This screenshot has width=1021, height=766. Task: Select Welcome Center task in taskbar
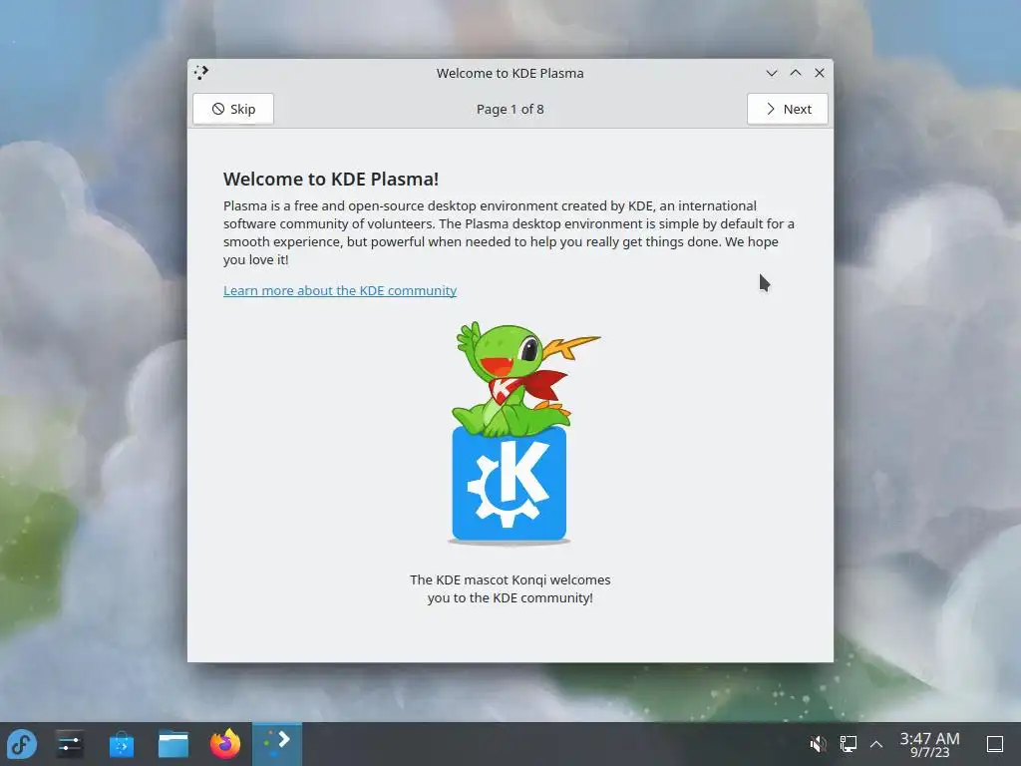coord(277,744)
